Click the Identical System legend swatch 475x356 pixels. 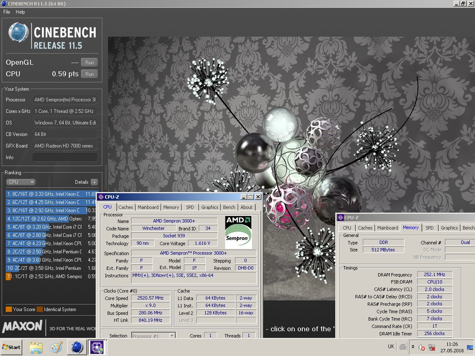point(40,309)
